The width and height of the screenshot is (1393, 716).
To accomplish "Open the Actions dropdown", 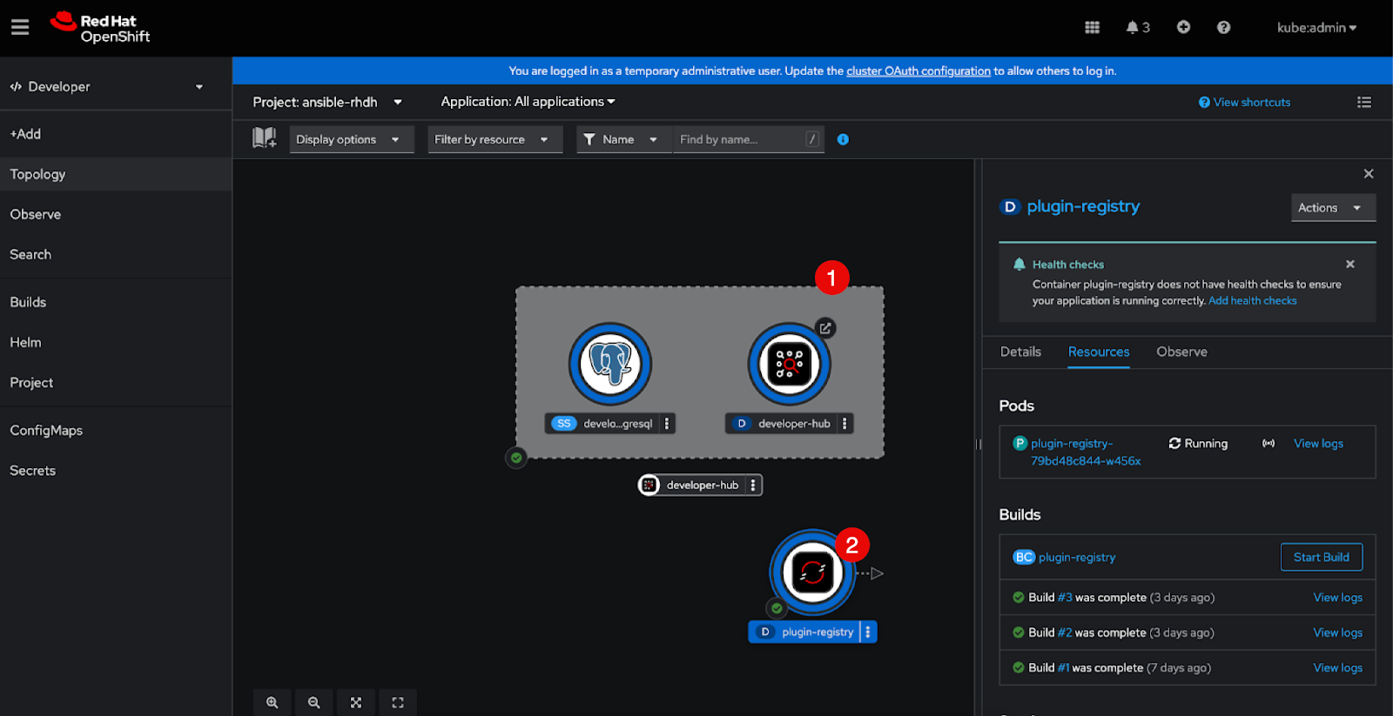I will (1333, 208).
